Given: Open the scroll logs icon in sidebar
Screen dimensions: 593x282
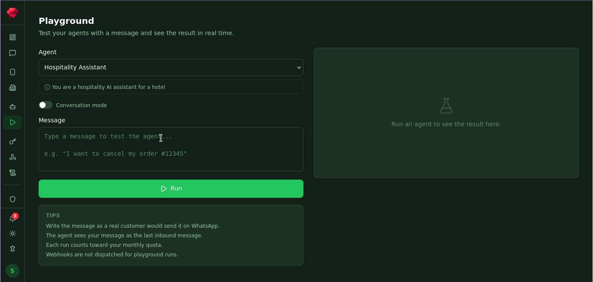Looking at the screenshot, I should coord(13,173).
